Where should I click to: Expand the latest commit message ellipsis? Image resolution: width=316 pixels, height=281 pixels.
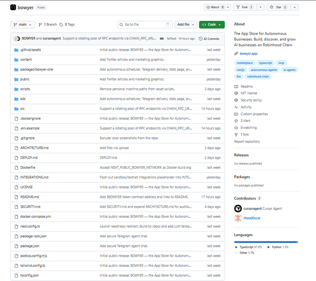point(162,39)
